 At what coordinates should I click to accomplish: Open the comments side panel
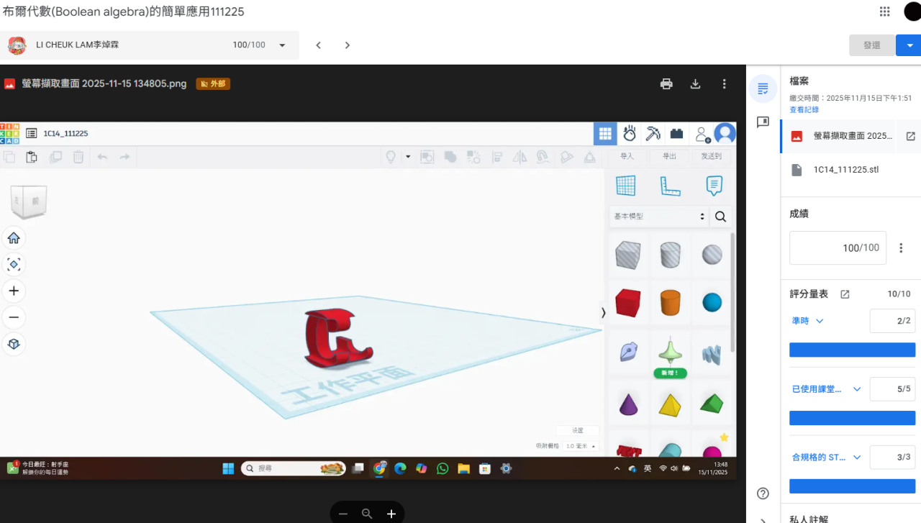763,122
